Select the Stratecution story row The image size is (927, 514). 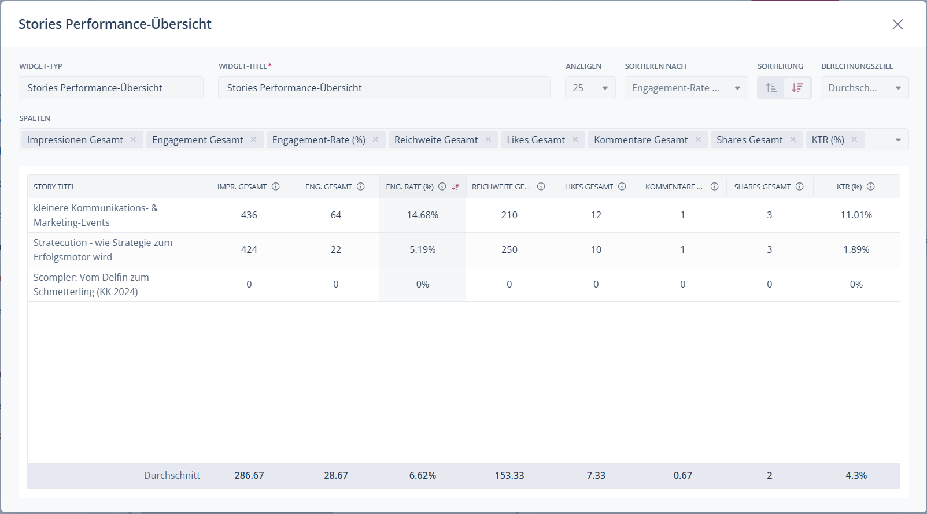tap(103, 249)
